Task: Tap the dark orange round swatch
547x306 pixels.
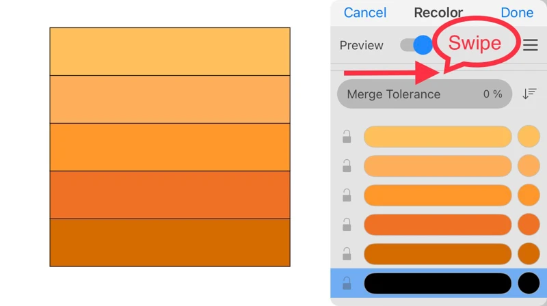Action: click(529, 253)
